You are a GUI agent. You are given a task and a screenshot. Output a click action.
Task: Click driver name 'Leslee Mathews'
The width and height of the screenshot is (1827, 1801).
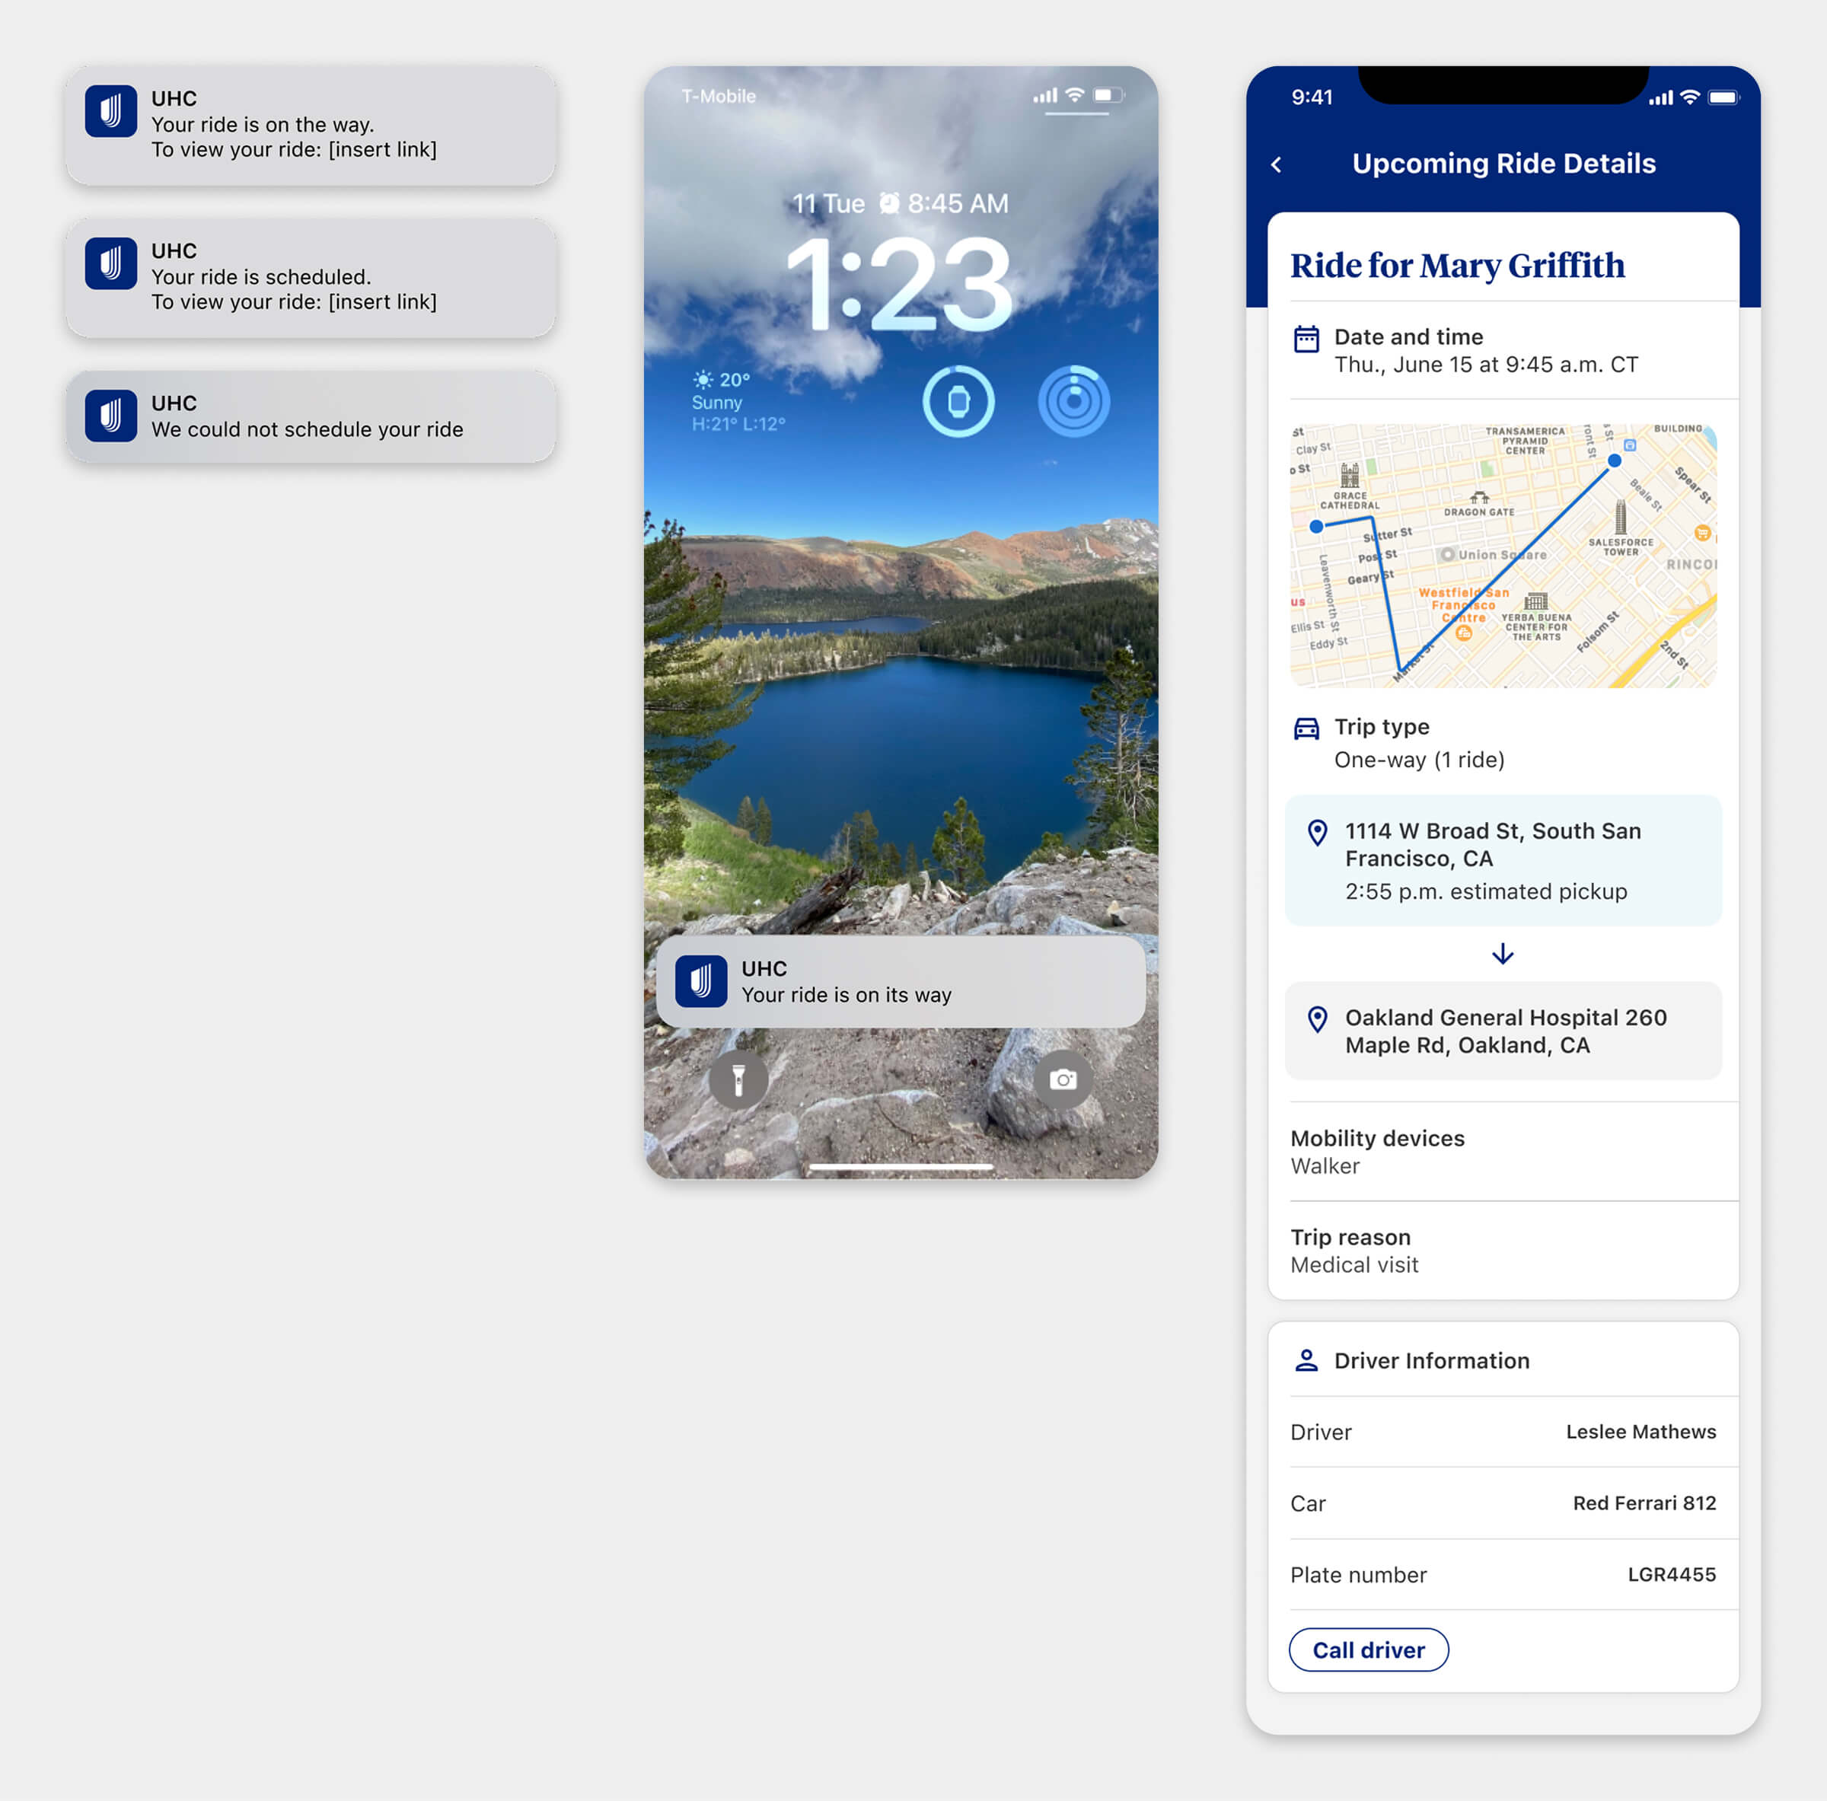click(1640, 1431)
